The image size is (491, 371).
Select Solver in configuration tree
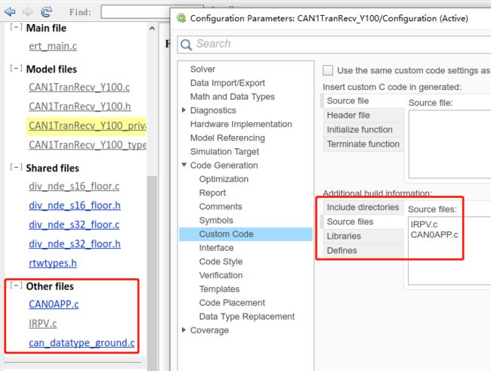click(202, 70)
